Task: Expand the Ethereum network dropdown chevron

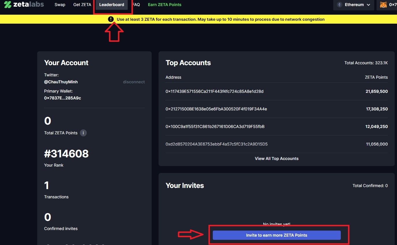Action: coord(368,5)
